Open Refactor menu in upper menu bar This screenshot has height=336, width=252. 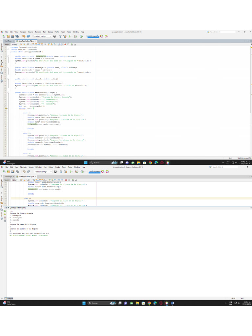point(38,32)
